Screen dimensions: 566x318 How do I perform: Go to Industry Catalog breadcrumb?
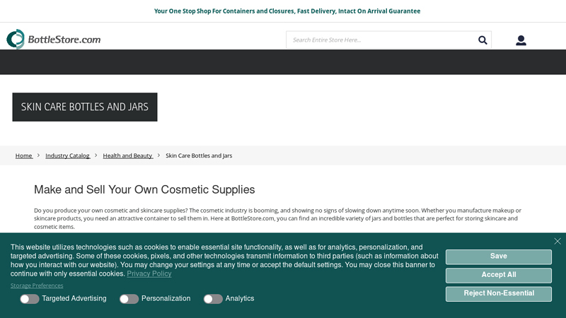(x=68, y=155)
